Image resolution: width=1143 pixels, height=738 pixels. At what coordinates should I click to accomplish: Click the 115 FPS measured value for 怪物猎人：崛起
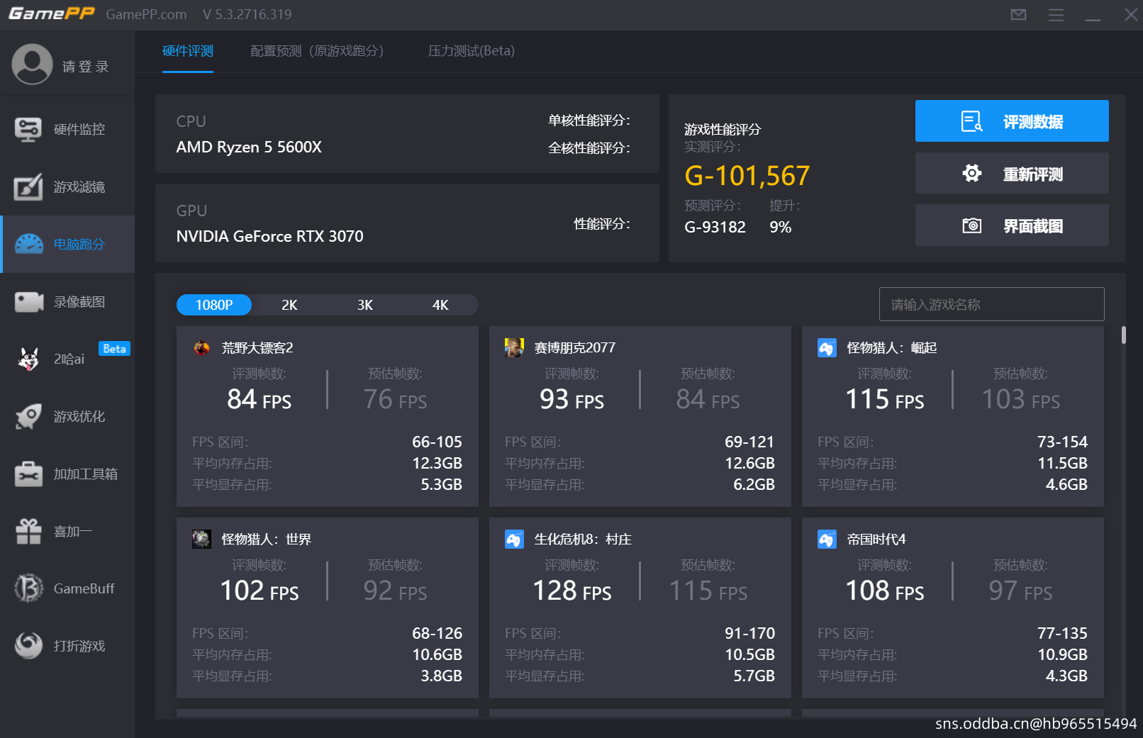coord(884,399)
